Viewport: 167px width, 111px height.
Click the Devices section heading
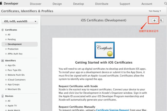(x=9, y=96)
